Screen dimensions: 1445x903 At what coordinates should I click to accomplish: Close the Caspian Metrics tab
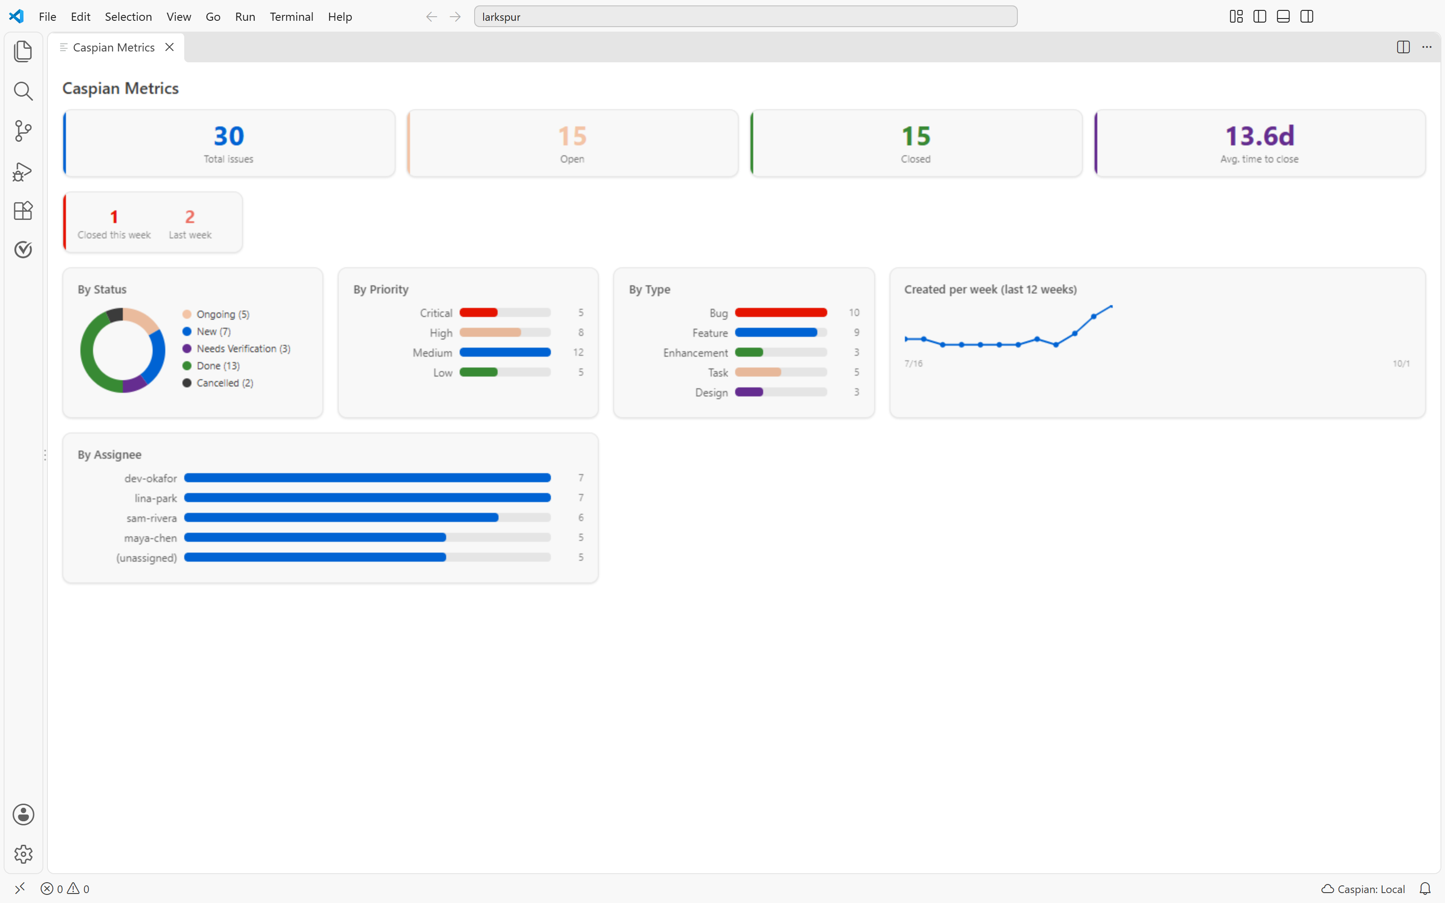point(170,47)
